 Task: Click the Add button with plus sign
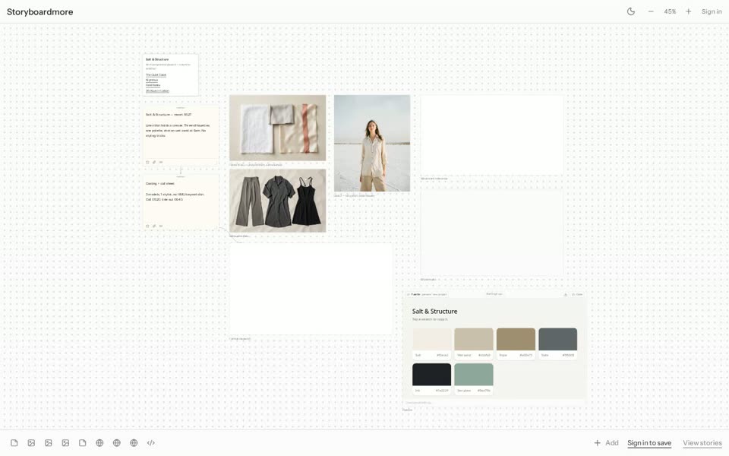coord(606,443)
